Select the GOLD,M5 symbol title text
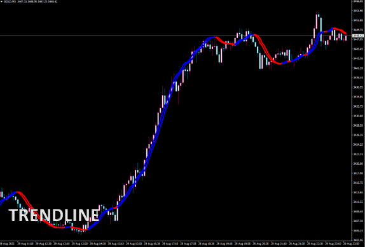The height and width of the screenshot is (247, 365). (9, 2)
